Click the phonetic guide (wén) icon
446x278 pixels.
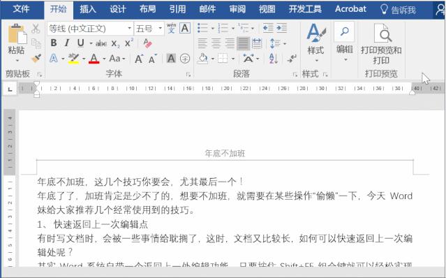pos(171,29)
